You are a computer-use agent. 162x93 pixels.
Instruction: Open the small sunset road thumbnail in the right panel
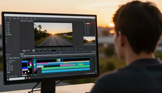coord(89,40)
